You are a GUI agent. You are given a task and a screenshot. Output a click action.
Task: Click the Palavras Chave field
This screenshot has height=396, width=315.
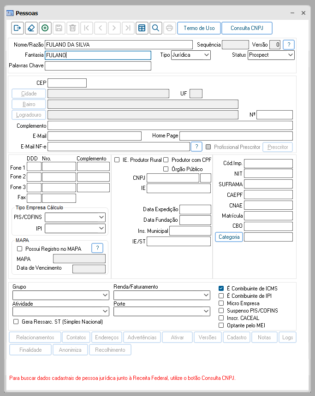[x=98, y=65]
